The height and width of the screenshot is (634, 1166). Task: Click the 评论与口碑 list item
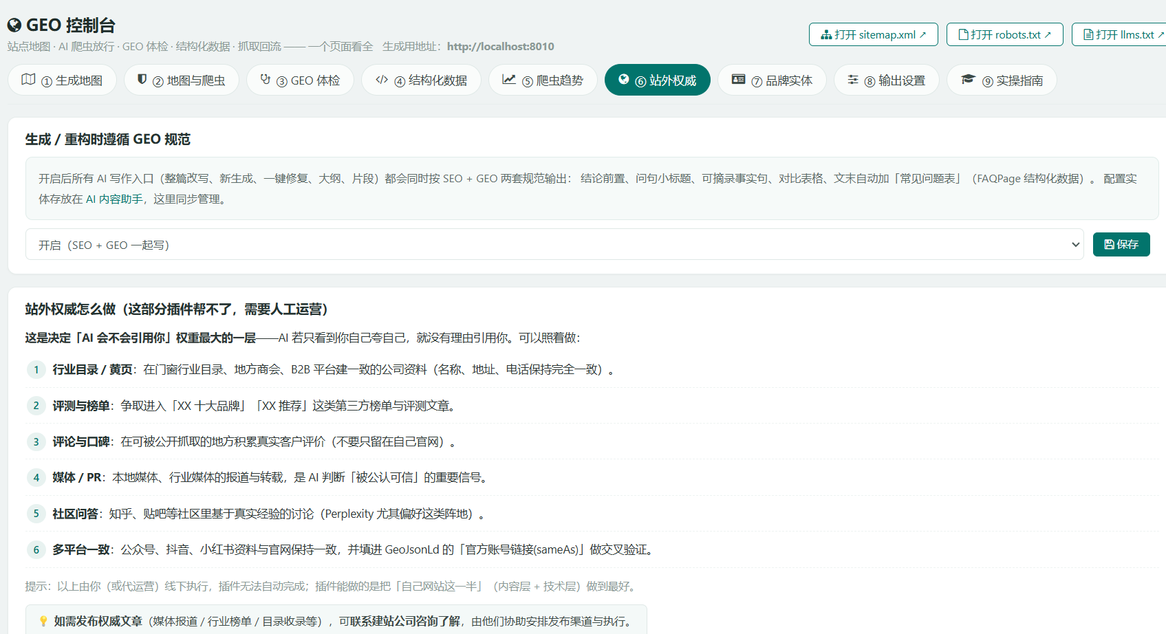[x=593, y=441]
